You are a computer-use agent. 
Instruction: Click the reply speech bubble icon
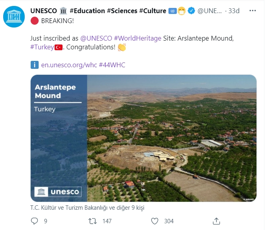coord(35,221)
